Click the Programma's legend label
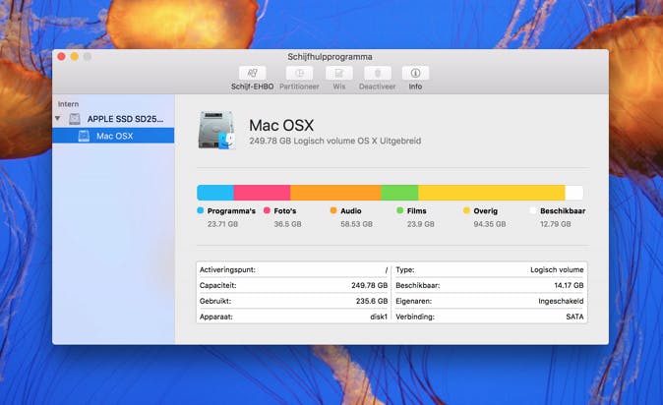Image resolution: width=663 pixels, height=405 pixels. click(231, 211)
